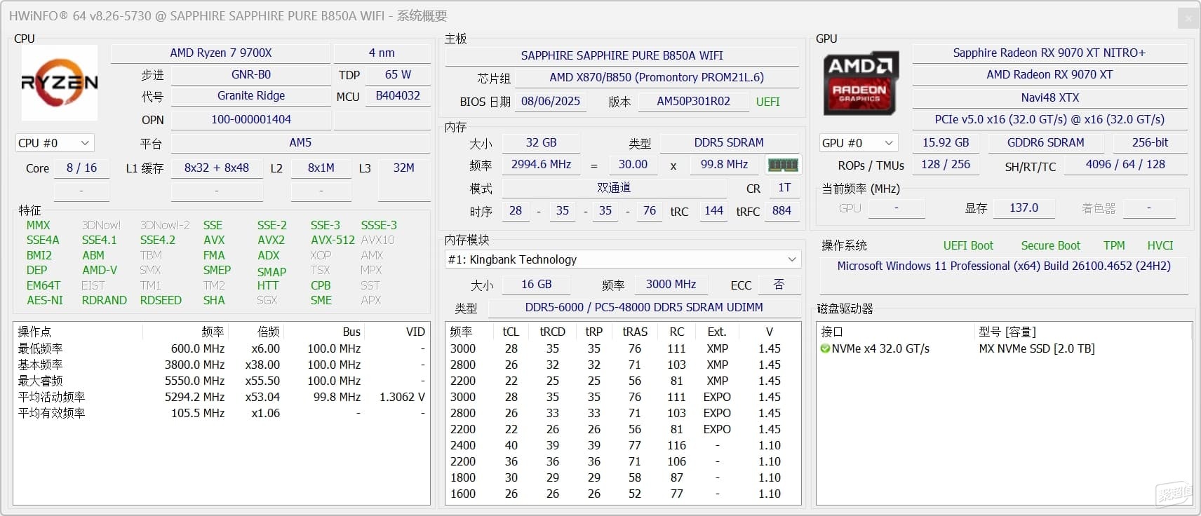
Task: Click the UEFI Boot status indicator
Action: coord(968,245)
